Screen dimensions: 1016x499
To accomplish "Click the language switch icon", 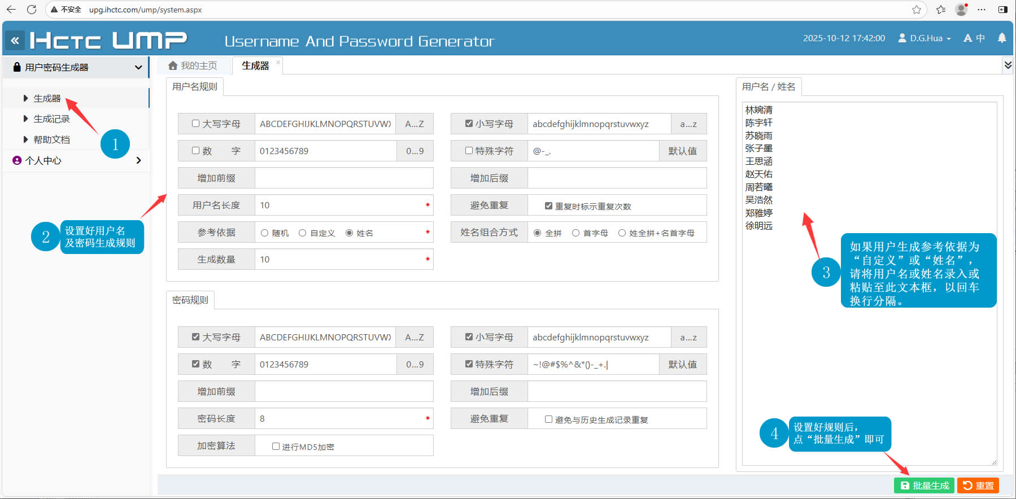I will pyautogui.click(x=974, y=38).
